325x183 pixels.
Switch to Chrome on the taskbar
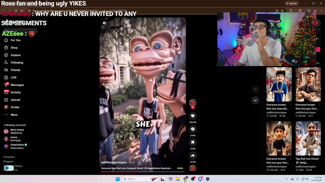point(186,179)
